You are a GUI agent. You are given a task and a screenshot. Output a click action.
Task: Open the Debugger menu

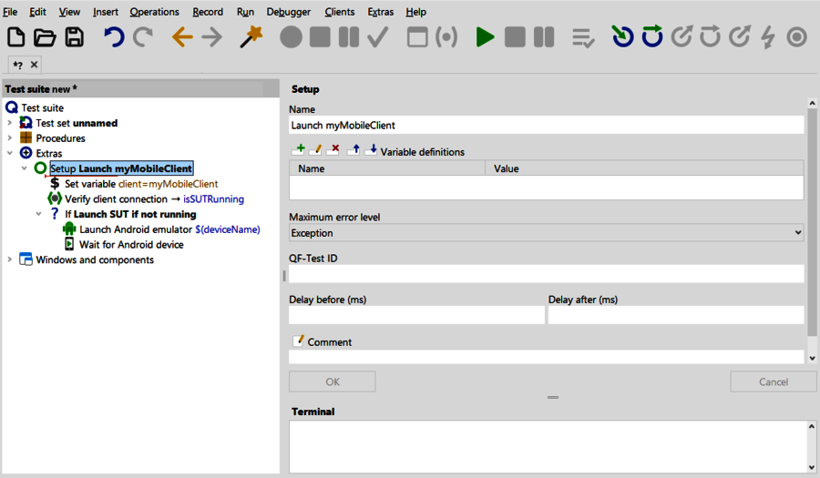(288, 12)
